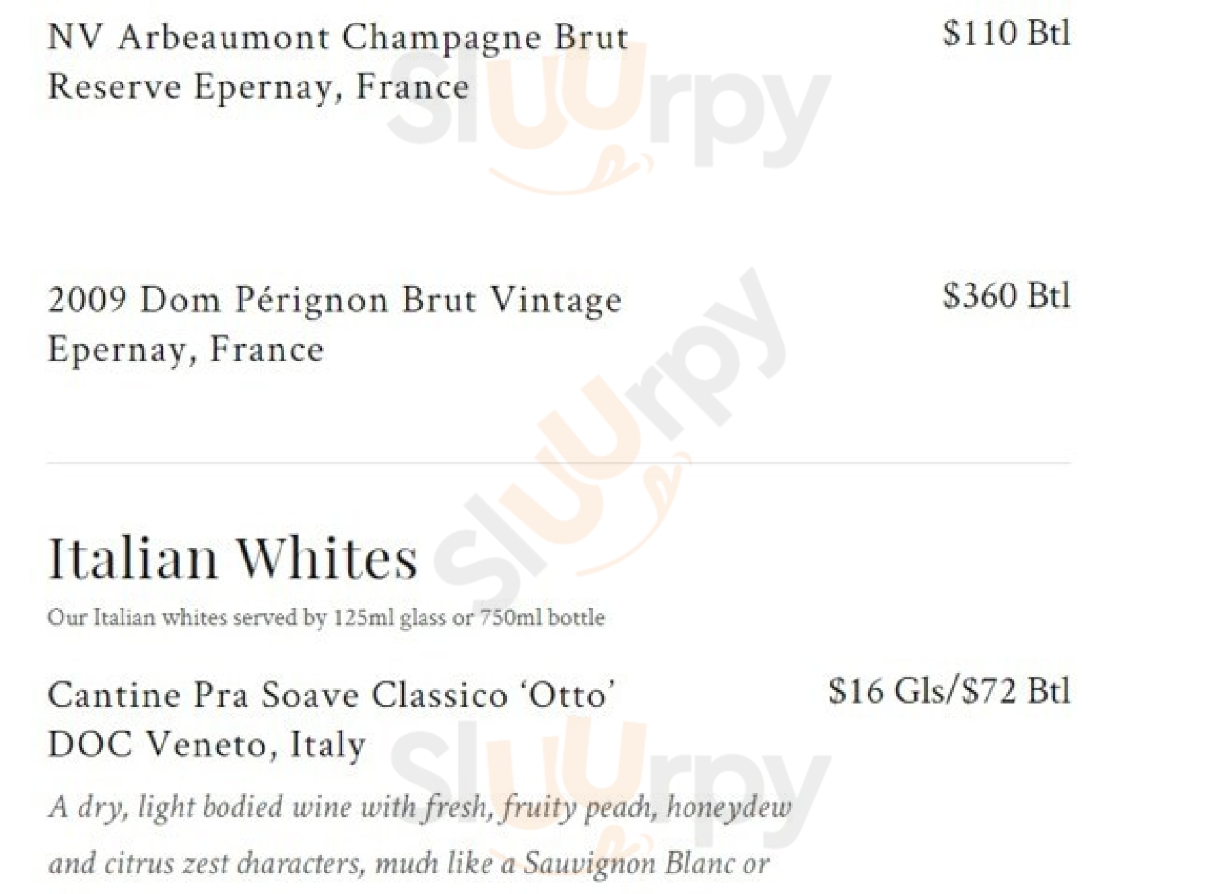The width and height of the screenshot is (1216, 894).
Task: Open the Cantine Pra Soave Classico 'Otto' item
Action: [331, 695]
